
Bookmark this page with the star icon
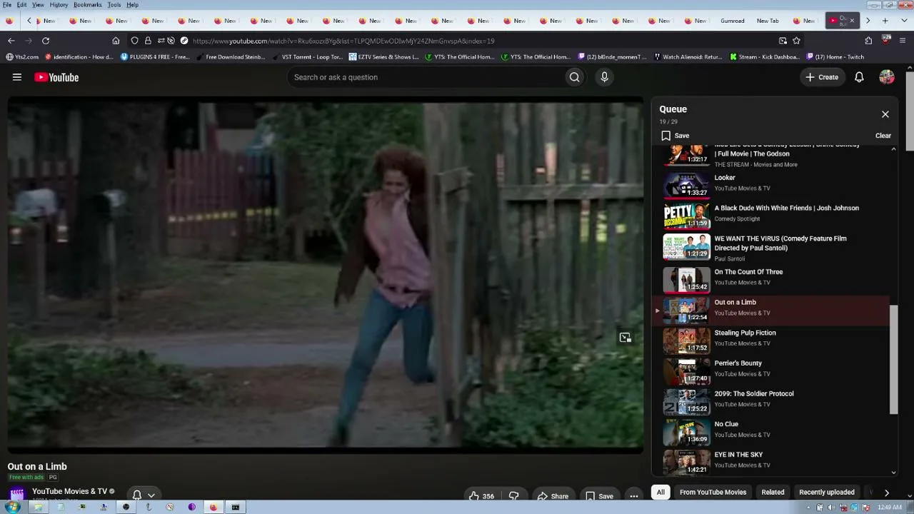click(796, 41)
